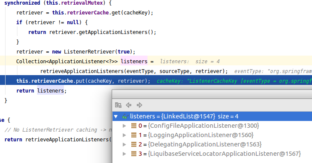Expand element 0 ConfigFileApplicationListener
The image size is (312, 163).
(x=124, y=126)
